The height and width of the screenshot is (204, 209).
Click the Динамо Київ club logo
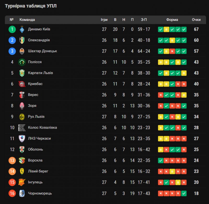tap(22, 29)
